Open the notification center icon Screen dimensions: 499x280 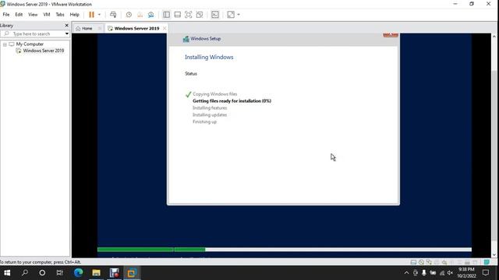tap(486, 273)
